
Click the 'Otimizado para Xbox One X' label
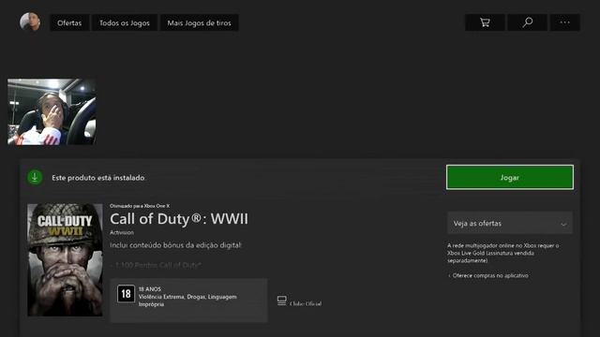coord(140,206)
